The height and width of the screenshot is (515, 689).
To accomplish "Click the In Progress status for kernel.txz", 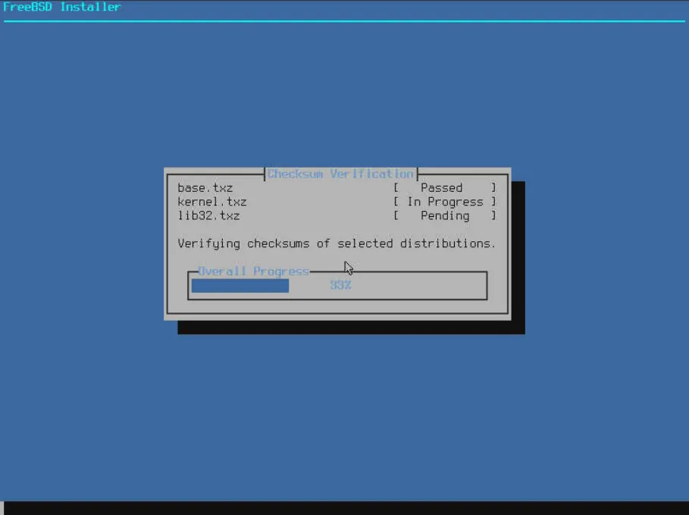I will 445,202.
